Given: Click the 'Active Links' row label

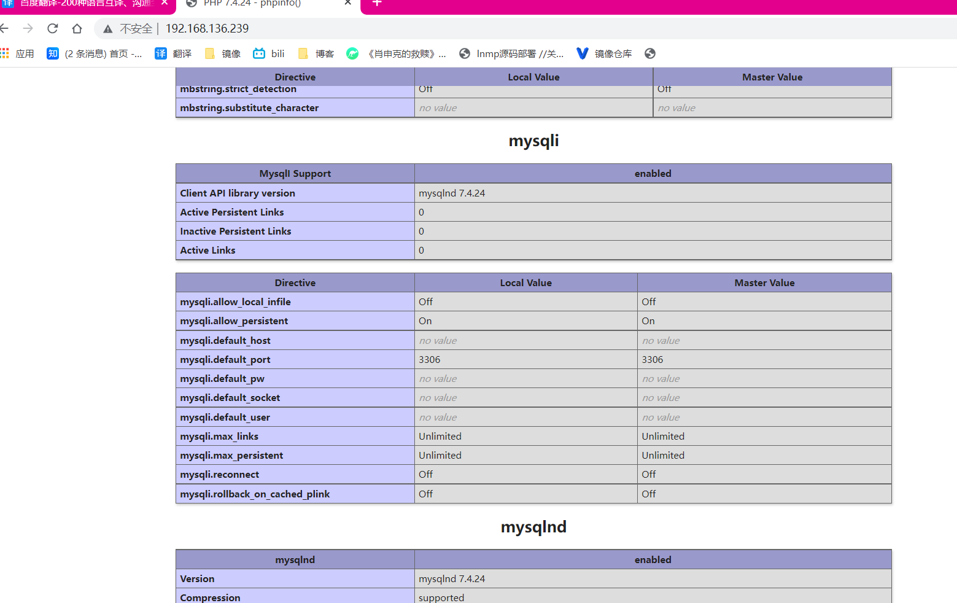Looking at the screenshot, I should pyautogui.click(x=207, y=250).
